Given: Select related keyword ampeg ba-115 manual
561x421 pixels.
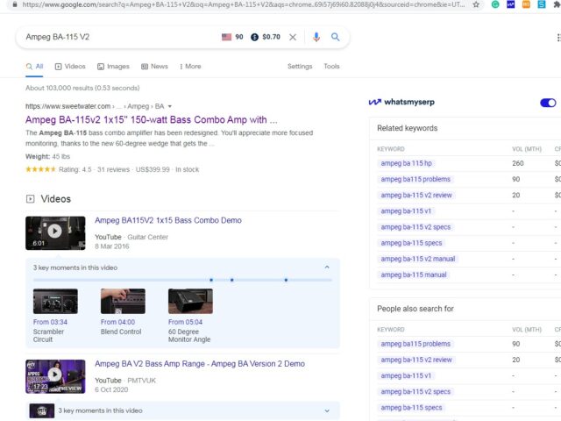Looking at the screenshot, I should 414,275.
